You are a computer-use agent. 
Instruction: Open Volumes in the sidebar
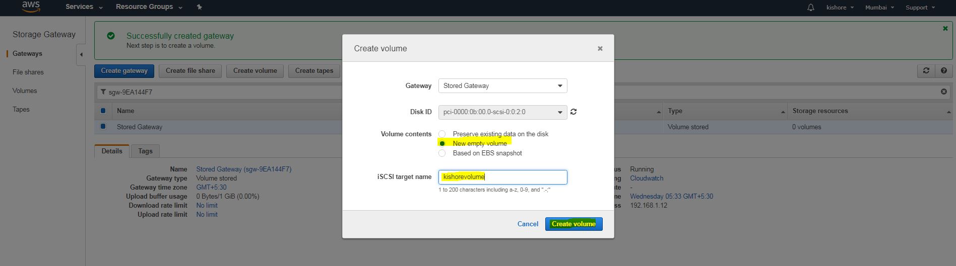click(x=25, y=91)
